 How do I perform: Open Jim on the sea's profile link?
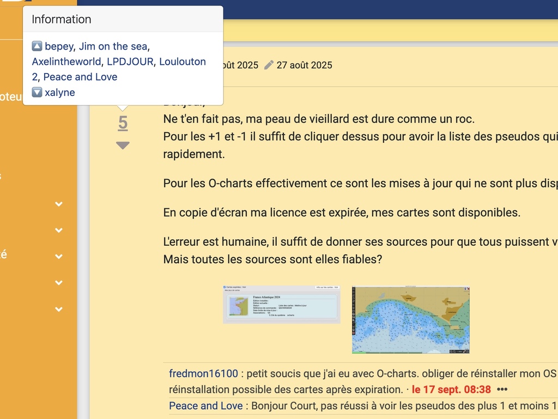coord(113,46)
